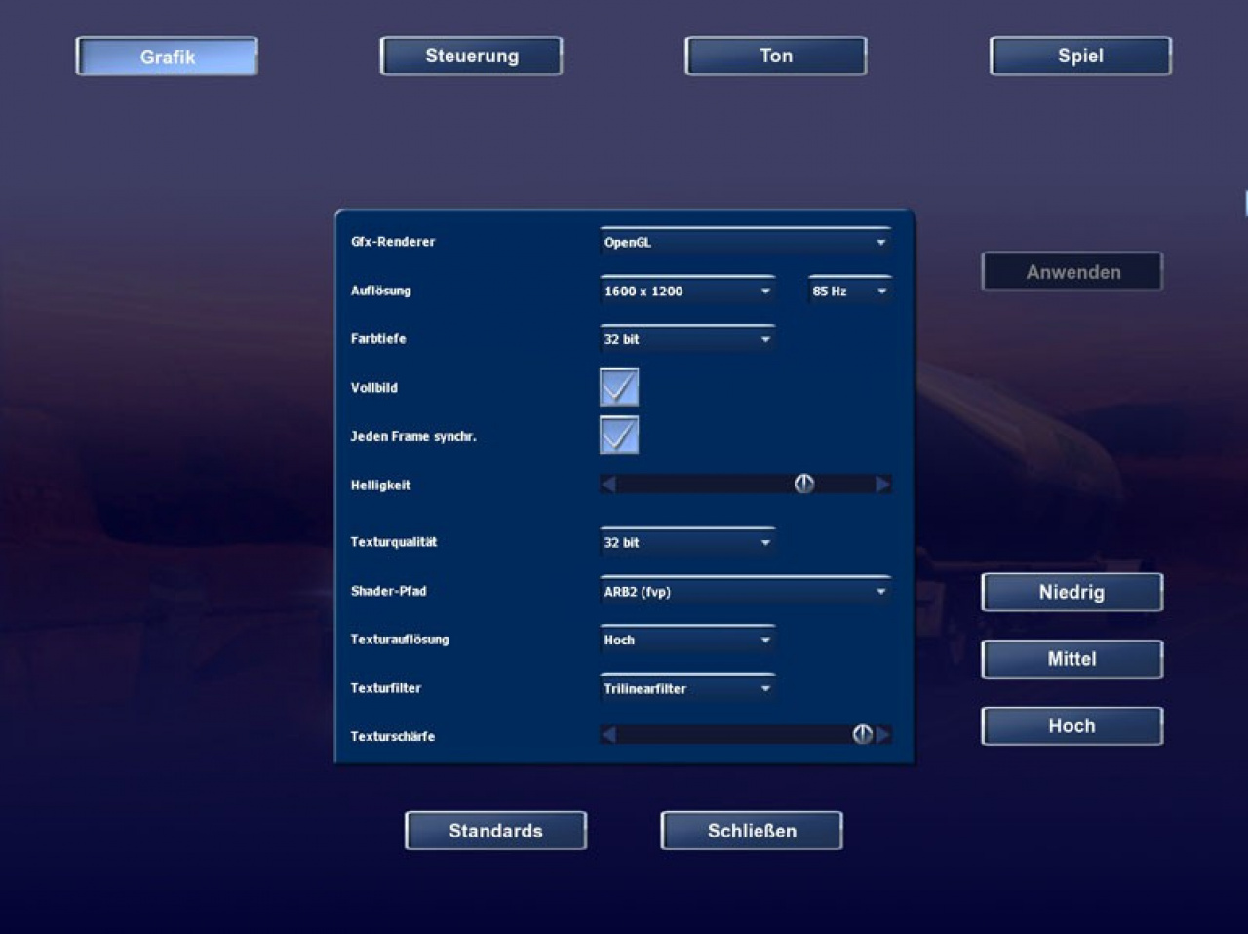
Task: Open the 85 Hz refresh rate dropdown
Action: 850,291
